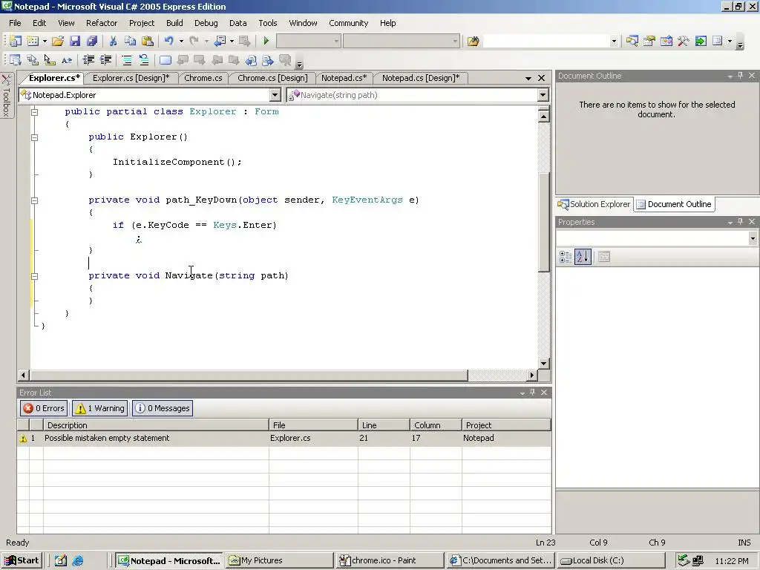Click Display Word Completion icon
The image size is (760, 570).
coord(66,60)
